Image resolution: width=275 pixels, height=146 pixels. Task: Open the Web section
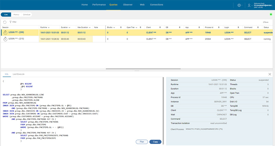[x=142, y=5]
